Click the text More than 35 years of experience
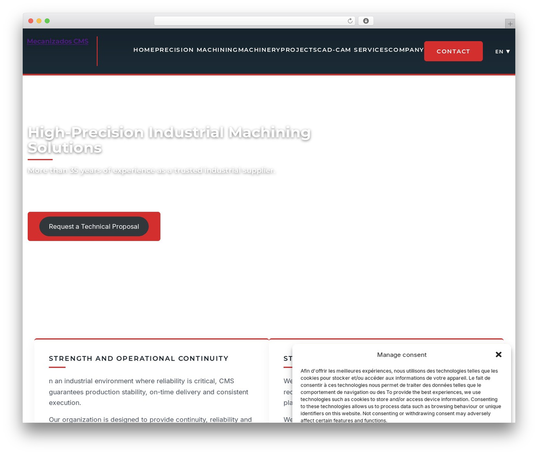The height and width of the screenshot is (455, 538). [x=151, y=170]
